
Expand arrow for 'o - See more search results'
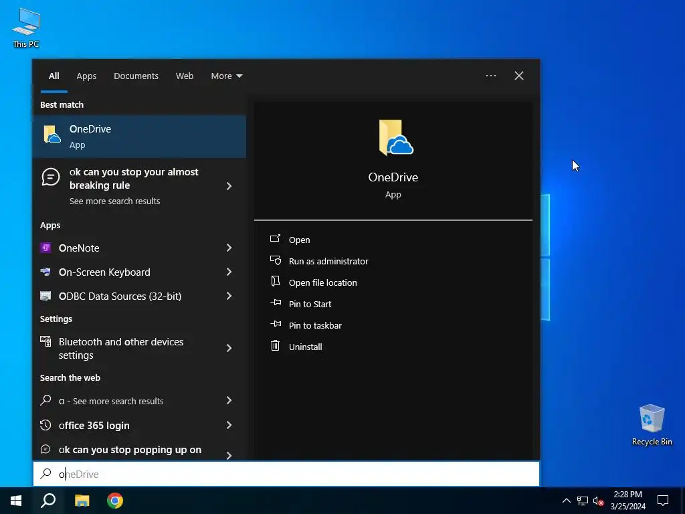pos(229,400)
